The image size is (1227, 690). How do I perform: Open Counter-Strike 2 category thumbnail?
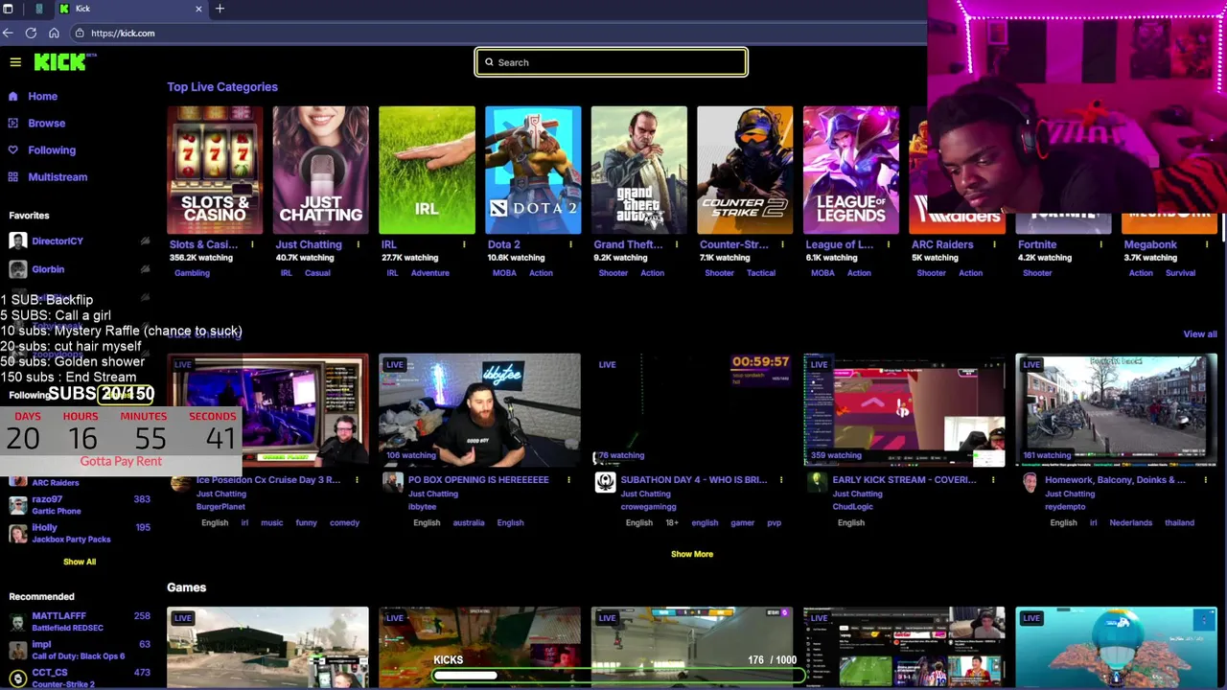(x=745, y=170)
